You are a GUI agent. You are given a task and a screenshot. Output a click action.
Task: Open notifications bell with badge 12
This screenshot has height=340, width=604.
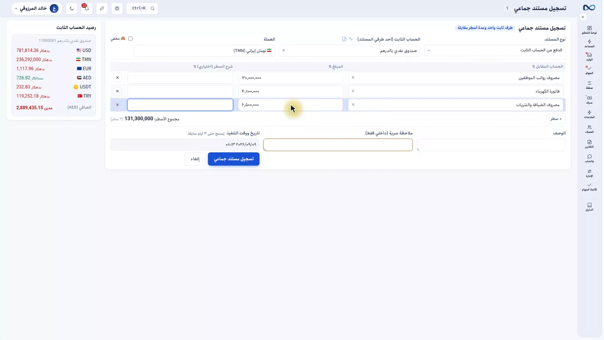pos(86,8)
